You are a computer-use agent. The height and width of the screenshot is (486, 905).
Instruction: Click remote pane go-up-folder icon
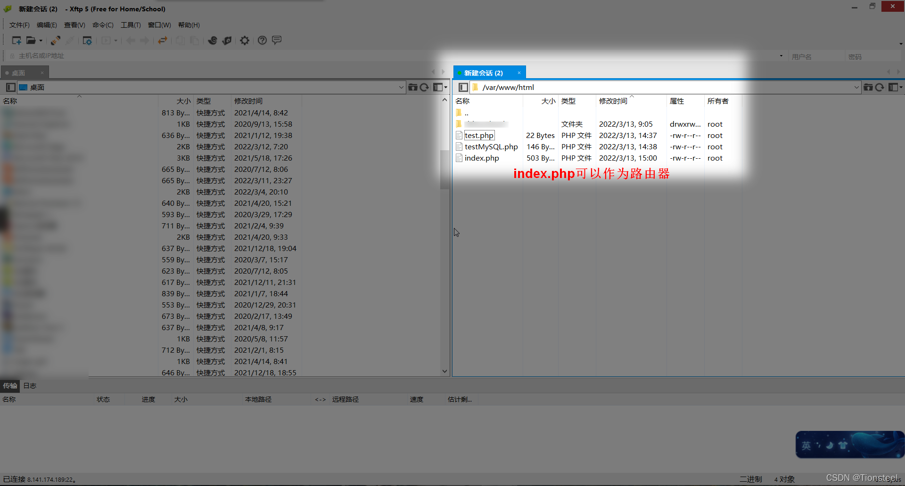pos(868,87)
